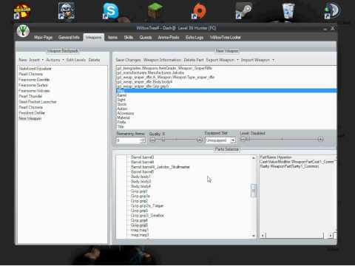
Task: Click the Quality slider plus button
Action: click(x=200, y=140)
